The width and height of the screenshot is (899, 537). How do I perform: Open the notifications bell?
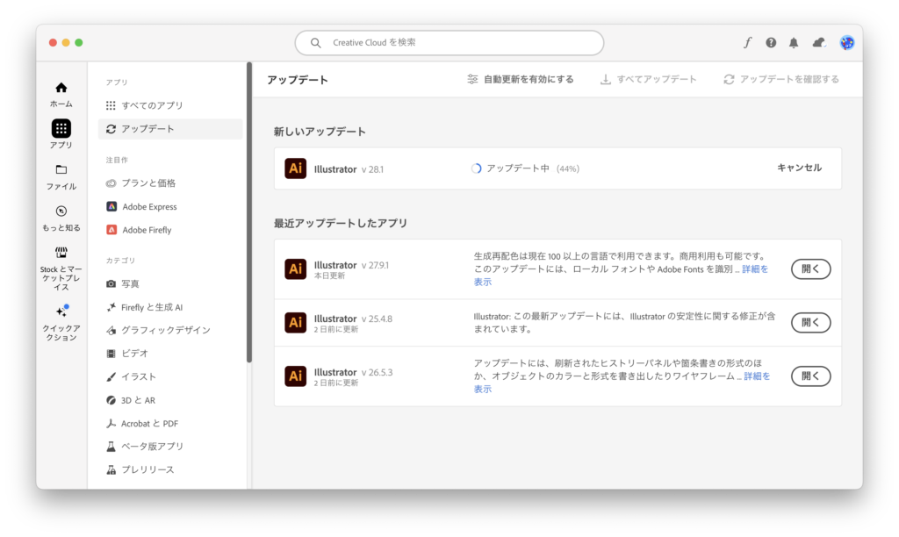click(x=793, y=41)
